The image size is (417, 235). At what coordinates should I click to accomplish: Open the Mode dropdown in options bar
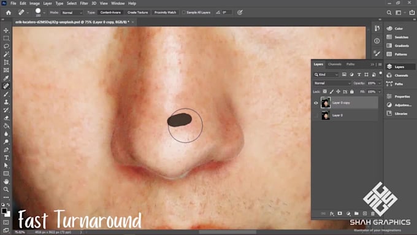72,12
